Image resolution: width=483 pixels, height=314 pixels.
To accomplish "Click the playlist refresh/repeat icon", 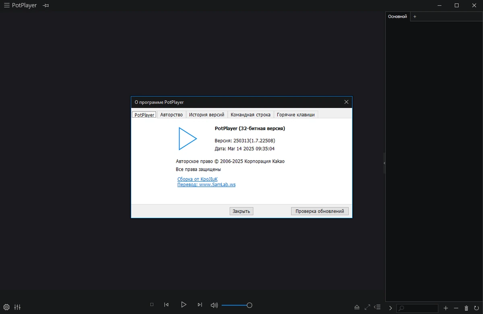I will (477, 308).
